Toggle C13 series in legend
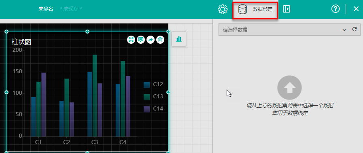Screen dimensions: 363x153 153,96
